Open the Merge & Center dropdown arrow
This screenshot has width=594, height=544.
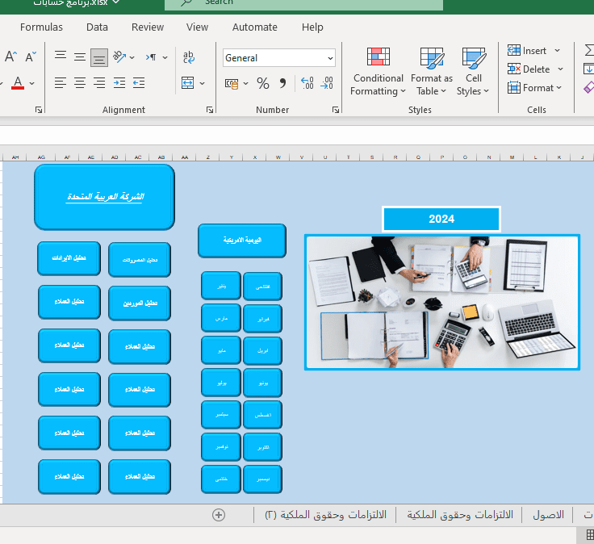click(203, 83)
